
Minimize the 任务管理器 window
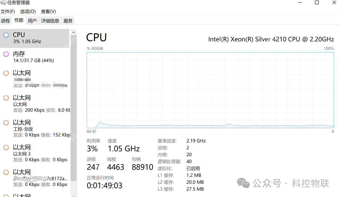tap(300, 3)
